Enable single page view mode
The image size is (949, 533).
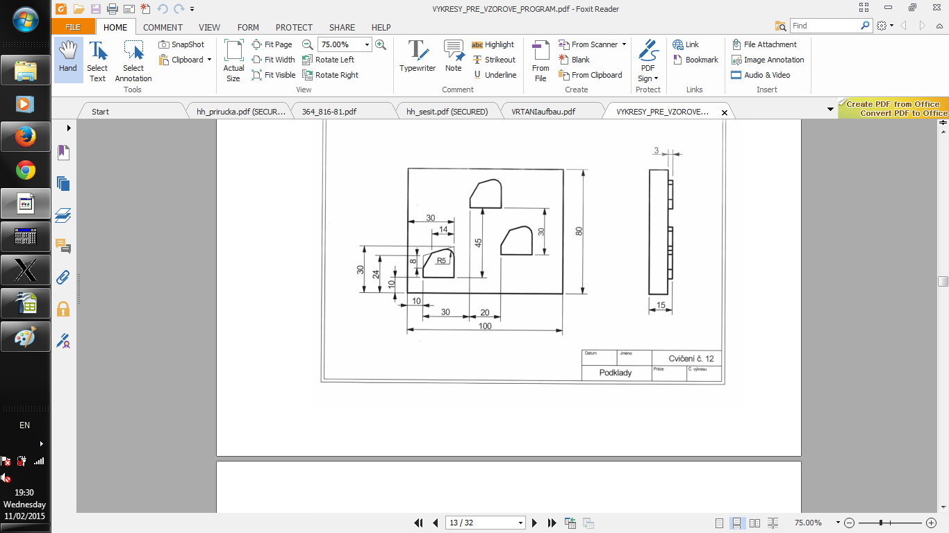pyautogui.click(x=719, y=523)
